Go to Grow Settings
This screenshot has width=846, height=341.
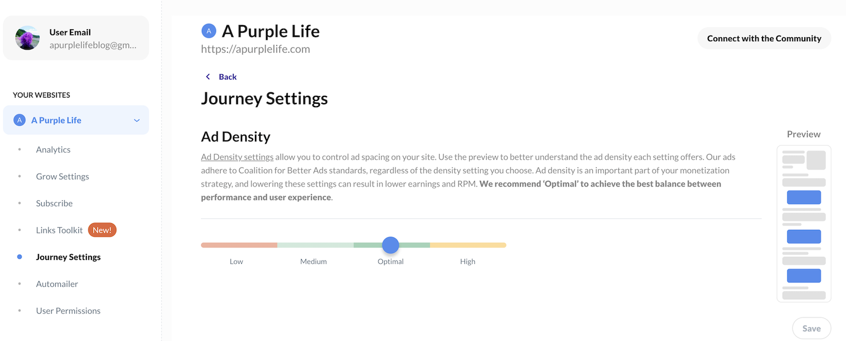pyautogui.click(x=63, y=176)
